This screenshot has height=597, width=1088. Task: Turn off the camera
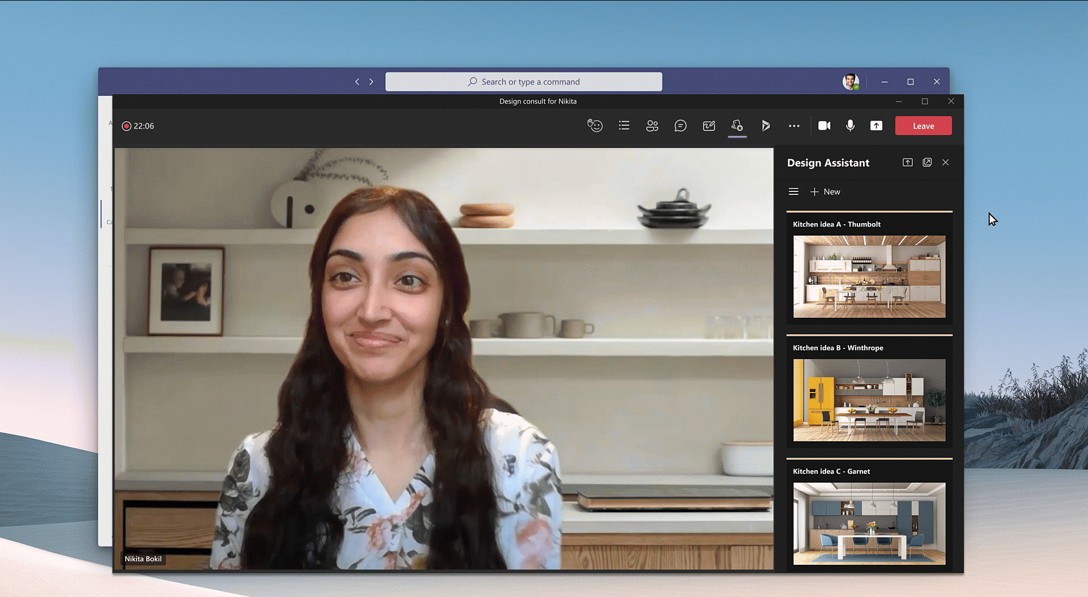click(x=824, y=126)
